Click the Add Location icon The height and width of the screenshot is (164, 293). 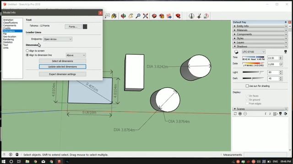(191, 16)
